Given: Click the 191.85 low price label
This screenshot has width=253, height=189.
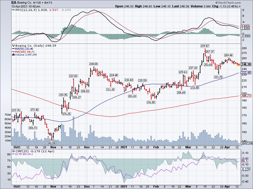Looking at the screenshot, I should [151, 102].
